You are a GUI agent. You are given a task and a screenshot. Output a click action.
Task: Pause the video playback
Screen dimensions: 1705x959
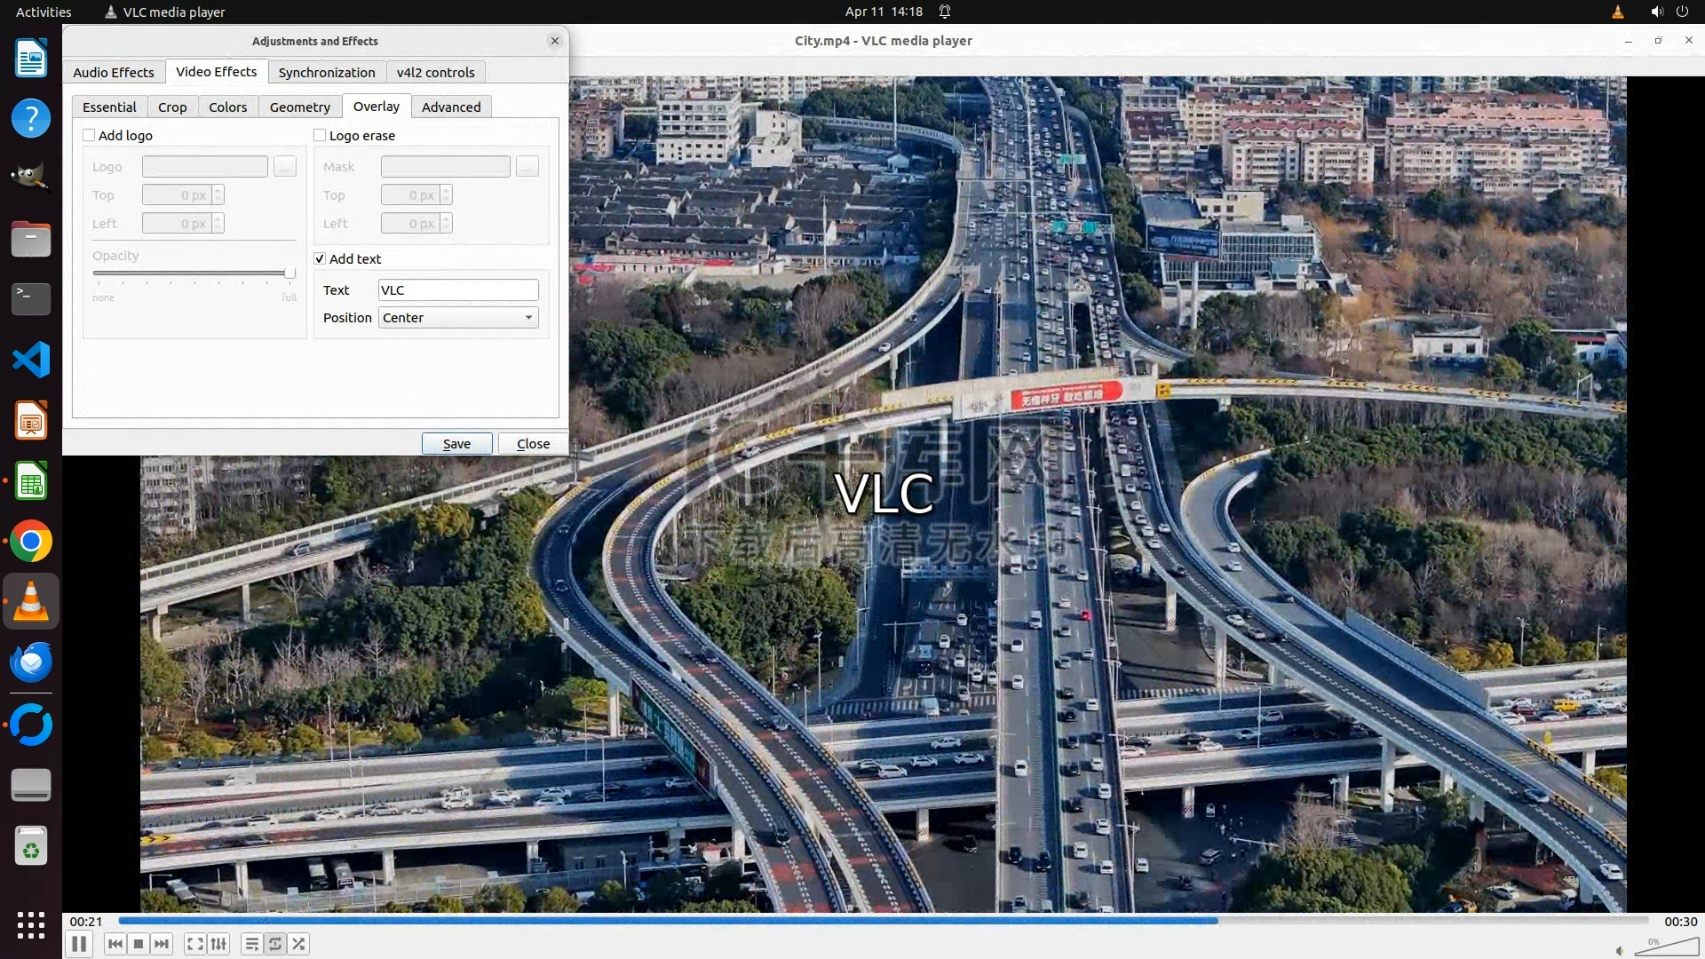pos(79,944)
